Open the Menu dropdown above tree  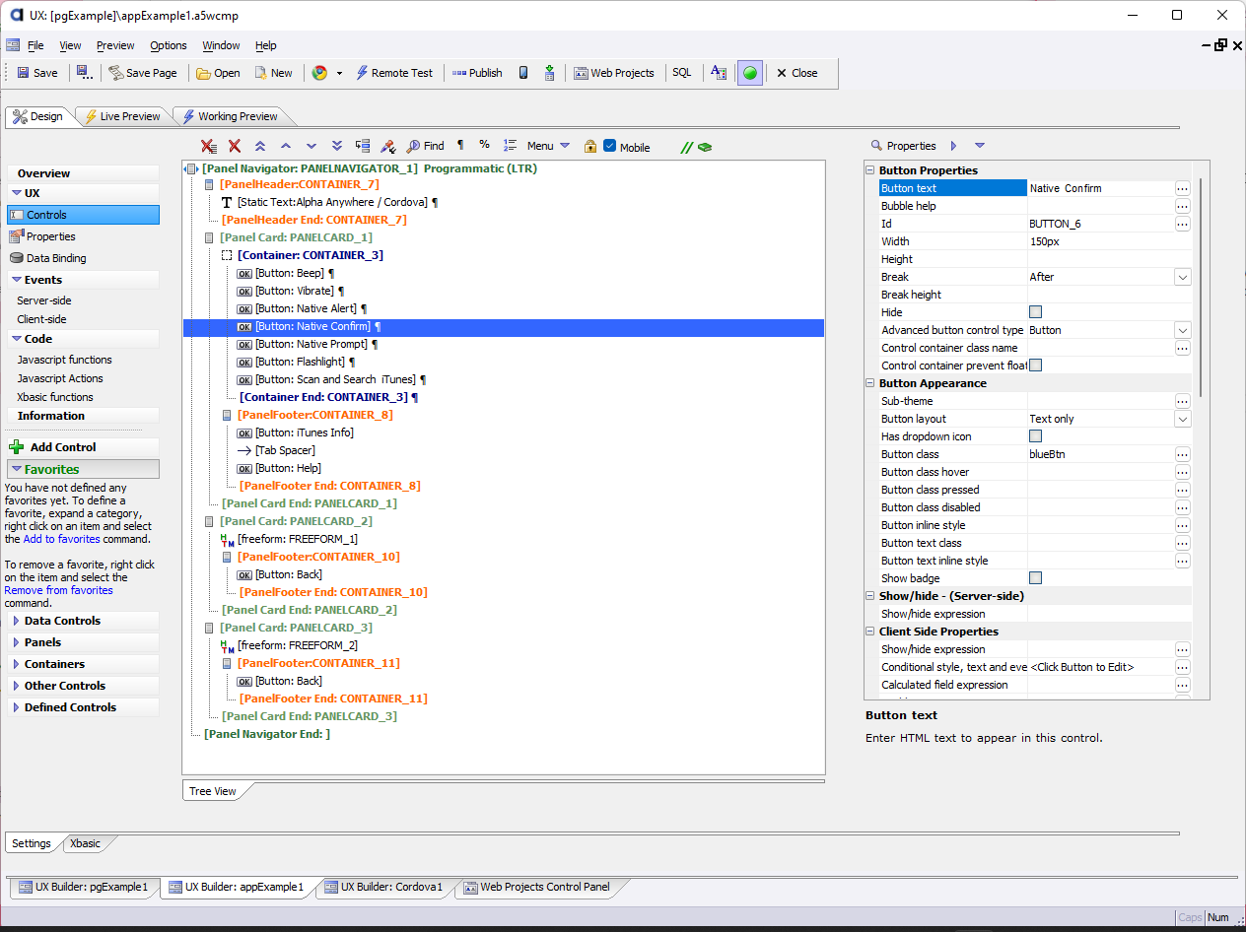548,146
